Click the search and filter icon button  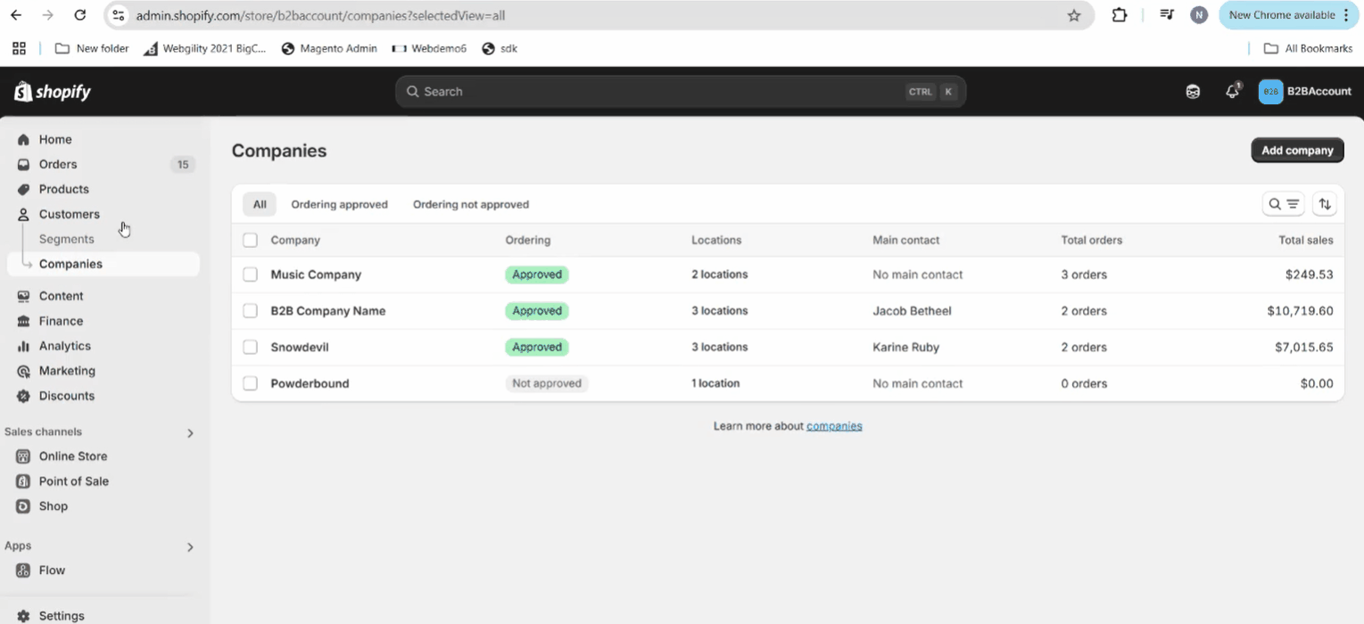(1284, 204)
